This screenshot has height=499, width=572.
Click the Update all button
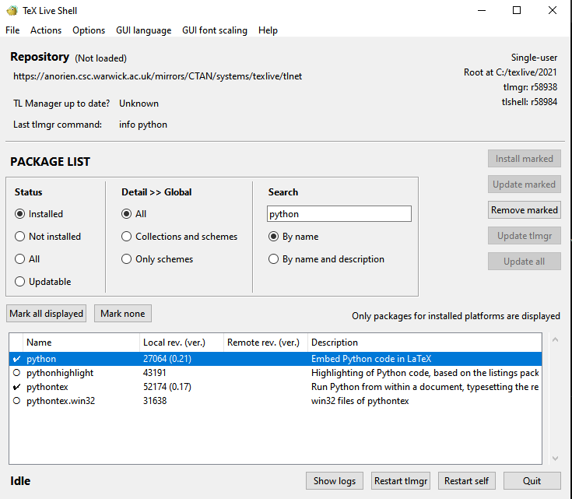[525, 262]
